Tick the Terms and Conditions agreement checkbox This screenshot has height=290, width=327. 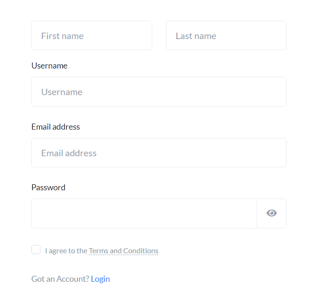(36, 250)
